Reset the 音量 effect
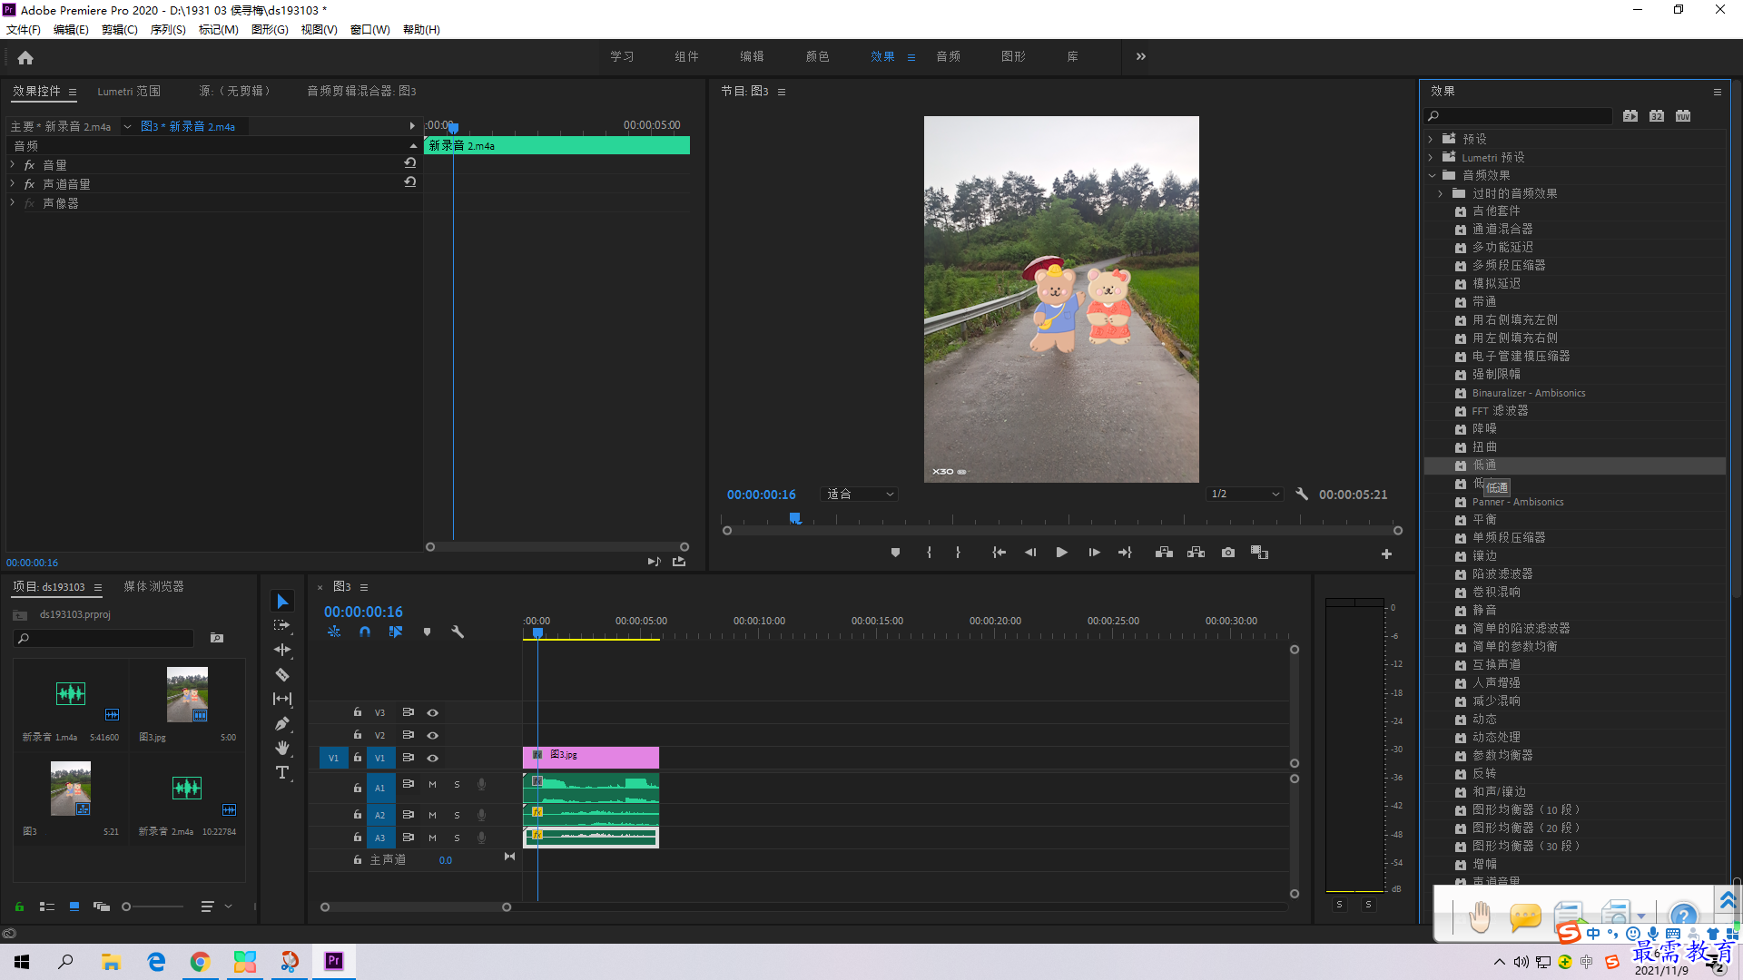 (410, 163)
